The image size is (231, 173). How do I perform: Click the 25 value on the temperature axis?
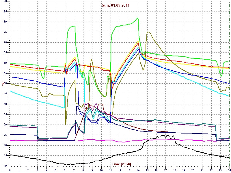click(x=5, y=135)
